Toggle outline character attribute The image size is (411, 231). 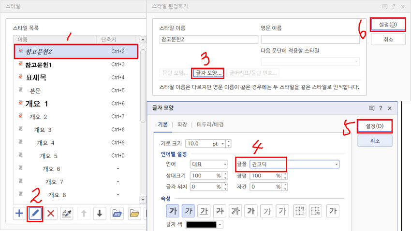pos(235,211)
